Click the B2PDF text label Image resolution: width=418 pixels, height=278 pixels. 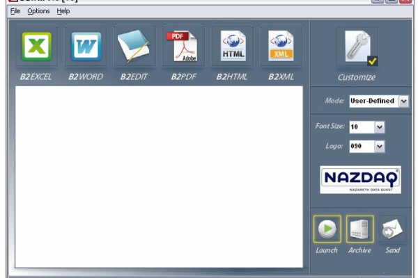(x=183, y=77)
